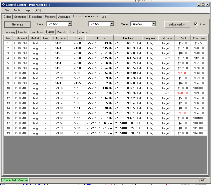Select trade row 1 number cell
This screenshot has width=211, height=185.
coord(8,43)
